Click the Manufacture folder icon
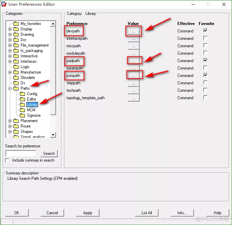Image resolution: width=232 pixels, height=225 pixels. pos(16,72)
